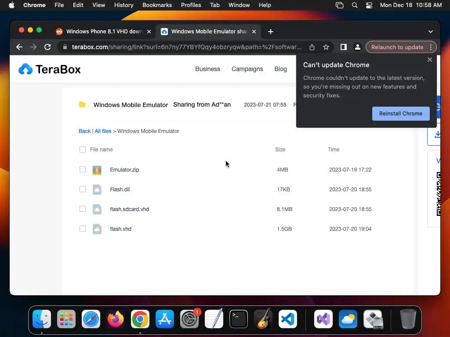Close the Windows Phone 8.1 VHD tab

[149, 32]
